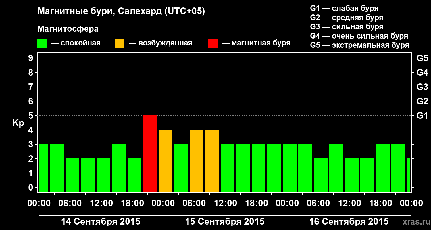The image size is (431, 230).
Task: Select the very first green bar of 14 Сентября
Action: 44,168
